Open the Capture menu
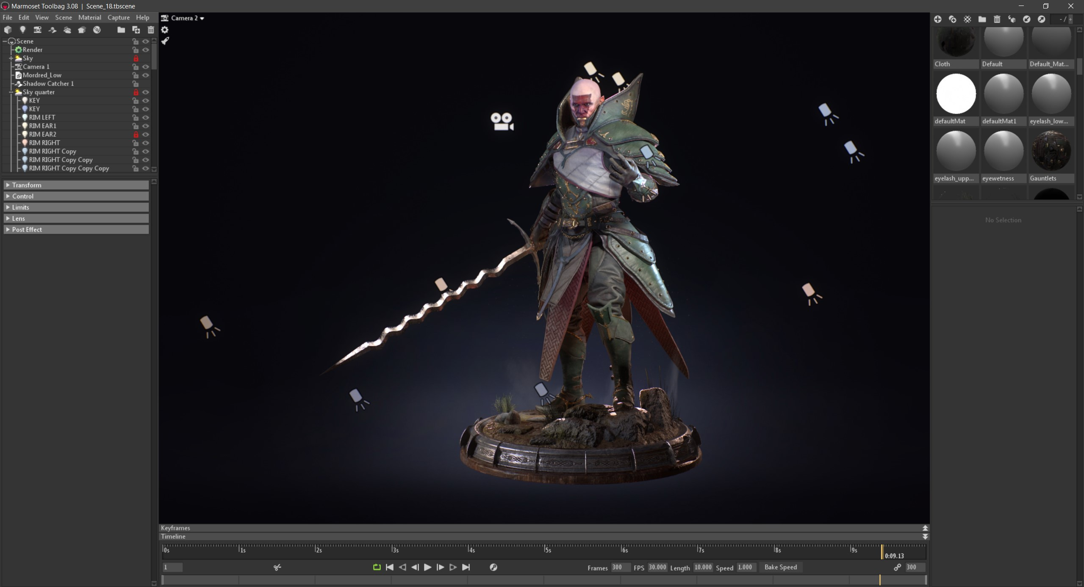The width and height of the screenshot is (1084, 587). point(118,17)
